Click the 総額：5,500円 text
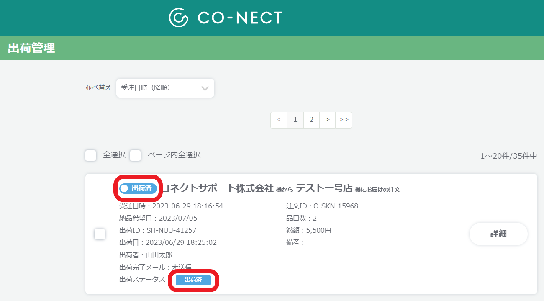Viewport: 544px width, 301px height. [x=309, y=230]
